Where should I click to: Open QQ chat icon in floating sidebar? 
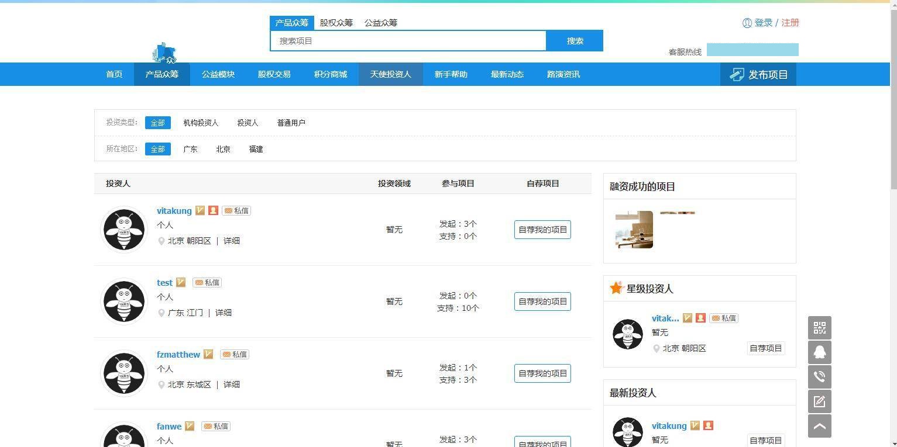pos(819,352)
